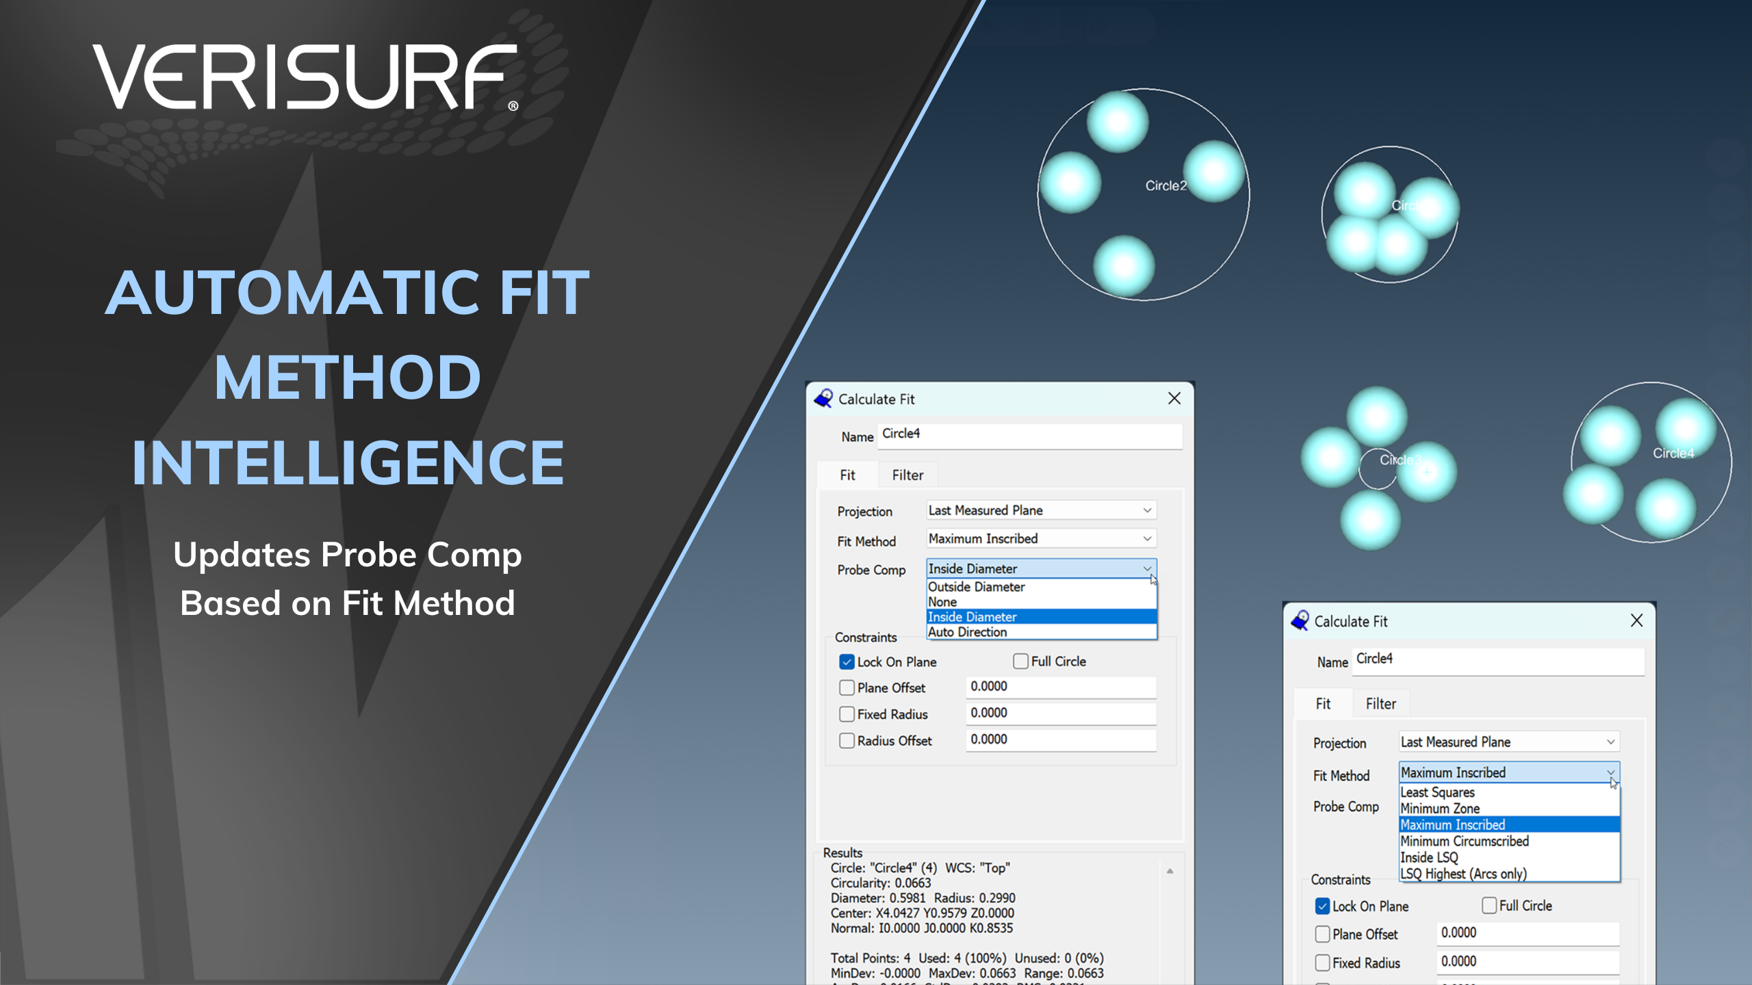Open Projection dropdown in left dialog

pos(1041,510)
